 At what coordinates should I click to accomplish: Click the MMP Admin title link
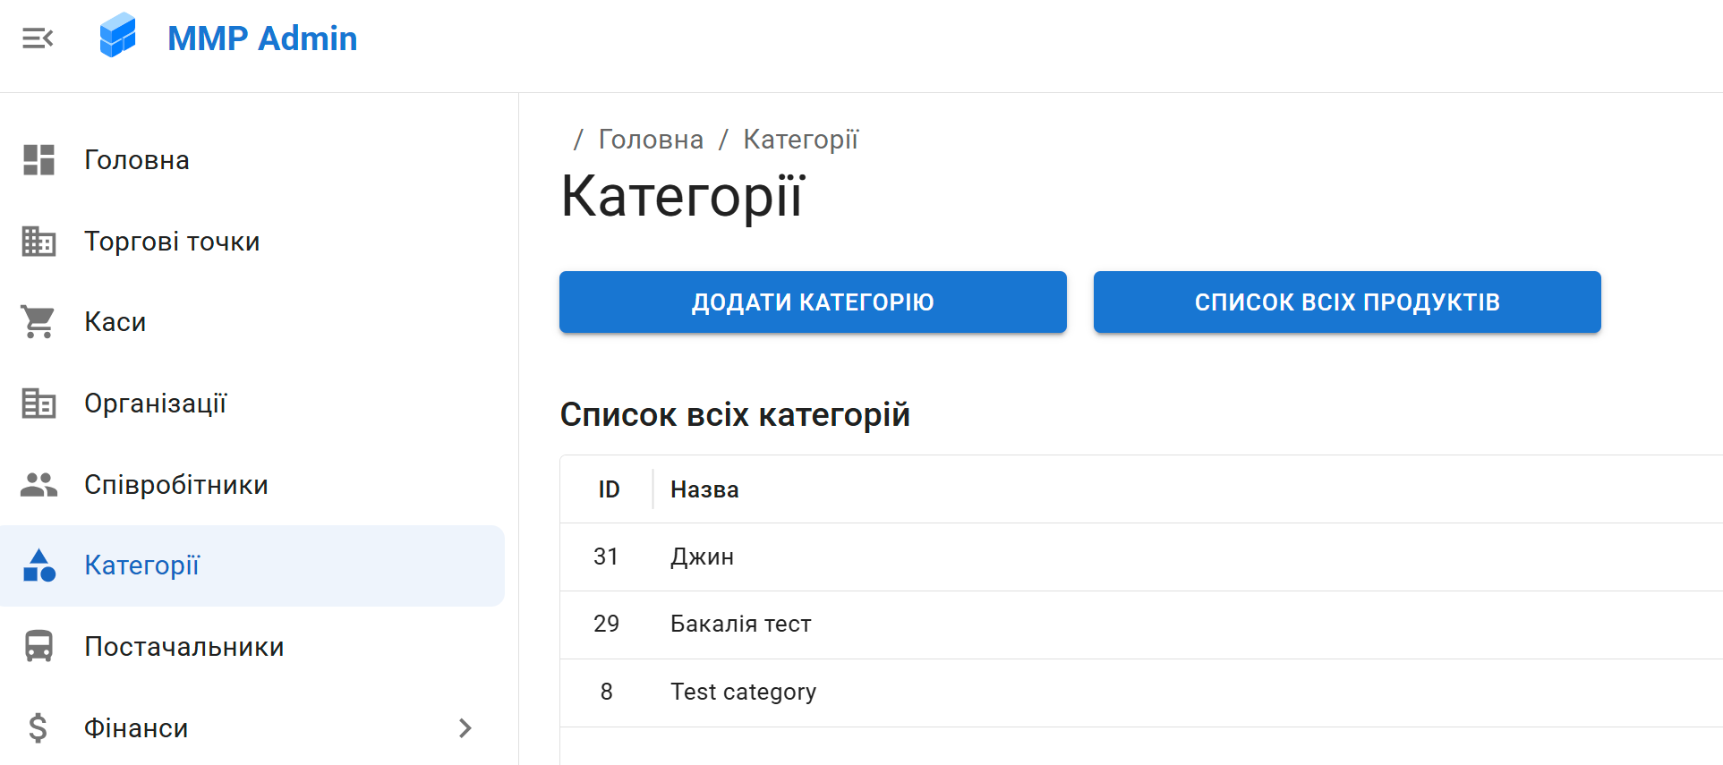point(262,38)
